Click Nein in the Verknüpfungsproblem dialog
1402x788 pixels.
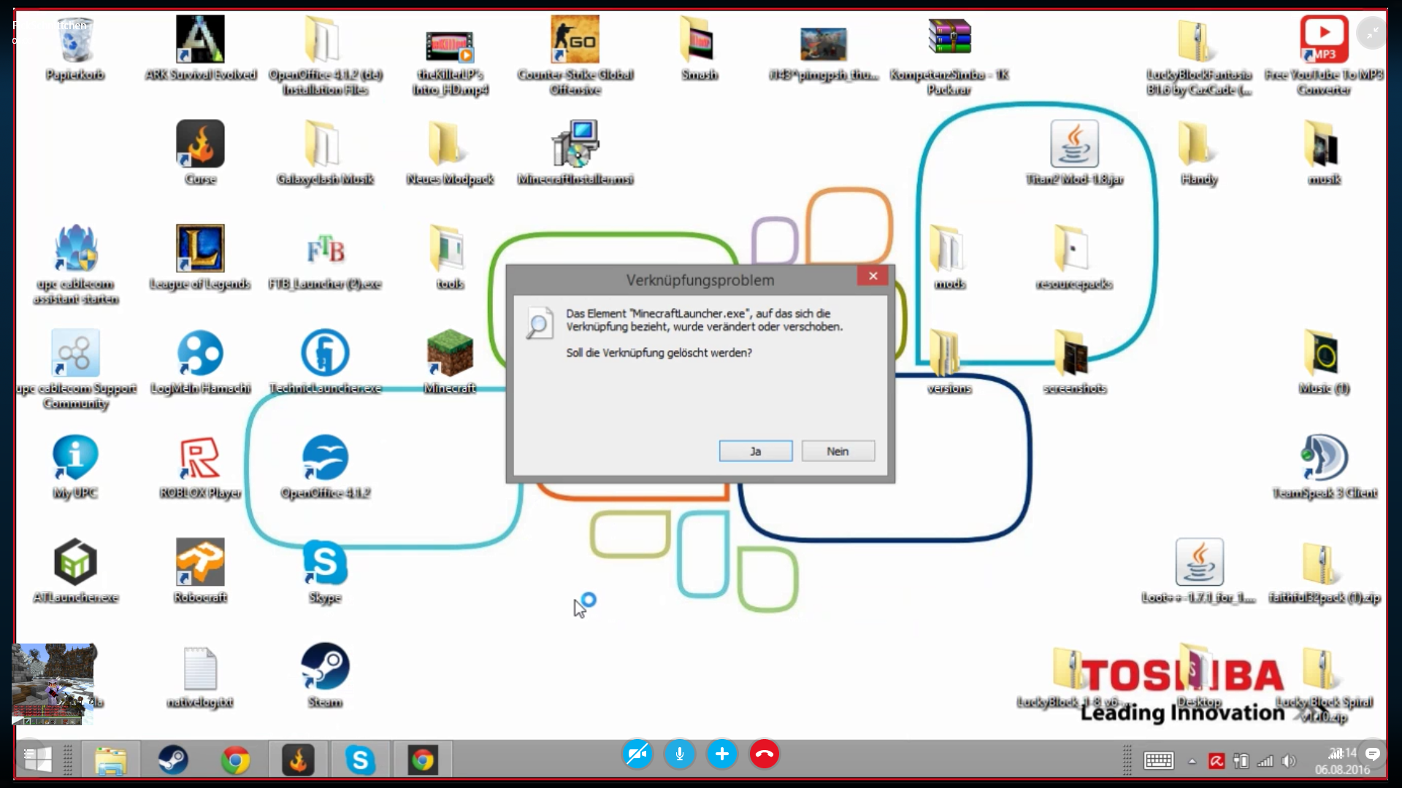(x=838, y=451)
